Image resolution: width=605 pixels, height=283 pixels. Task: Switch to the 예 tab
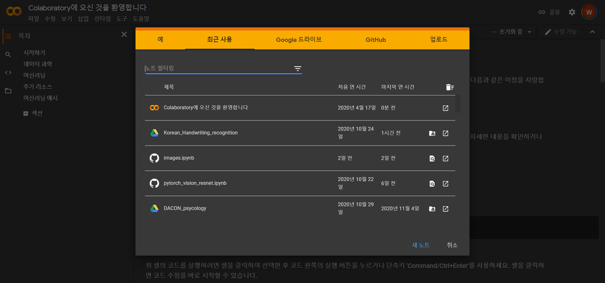point(160,40)
